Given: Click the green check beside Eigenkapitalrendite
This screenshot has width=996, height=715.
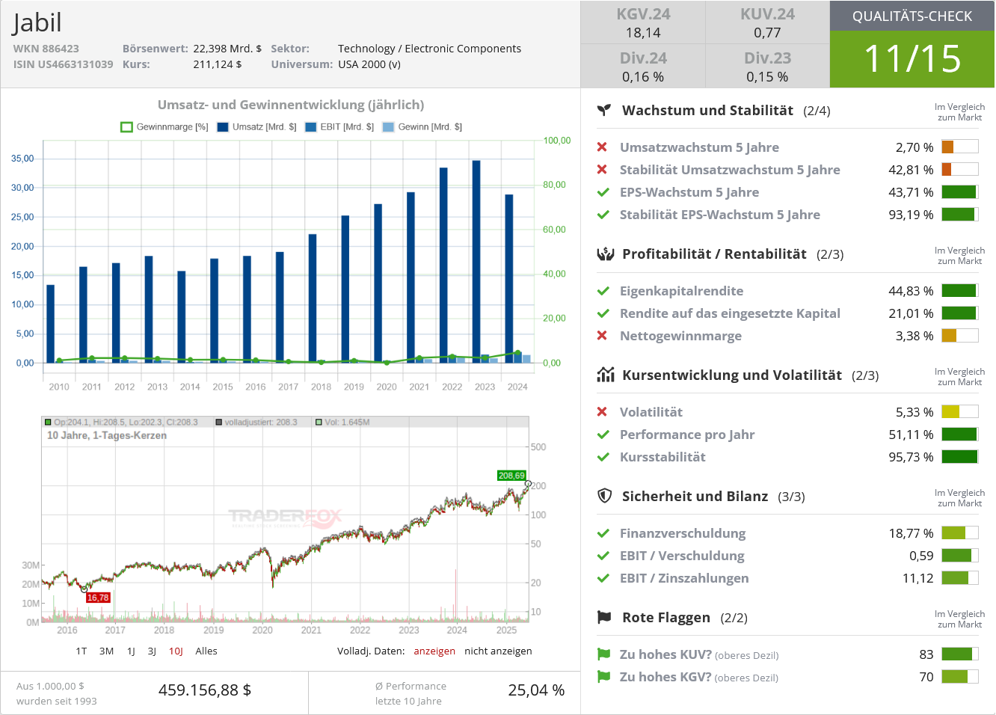Looking at the screenshot, I should pos(603,291).
